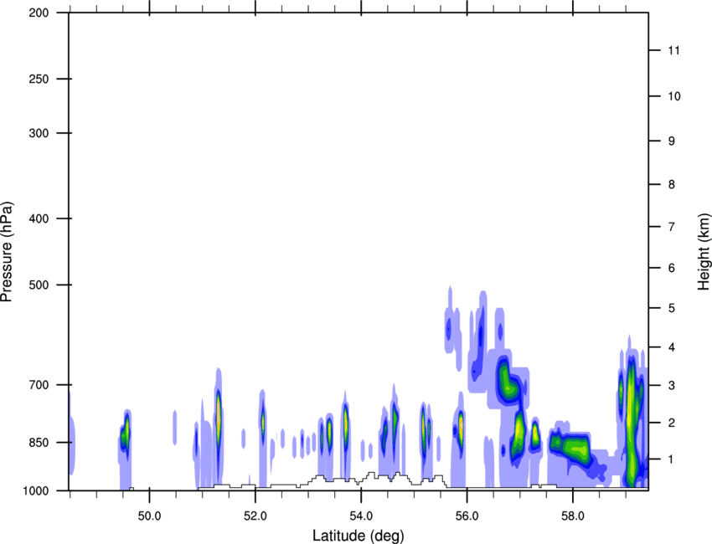Click the 4 km height label

pos(672,347)
